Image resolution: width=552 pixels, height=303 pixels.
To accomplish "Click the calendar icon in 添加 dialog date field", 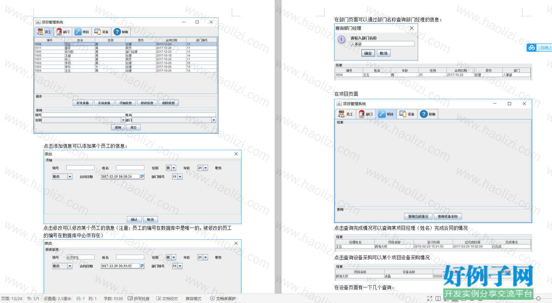I will (x=142, y=176).
